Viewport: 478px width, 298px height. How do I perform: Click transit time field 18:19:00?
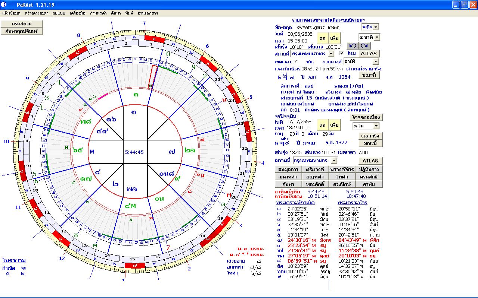pos(298,128)
